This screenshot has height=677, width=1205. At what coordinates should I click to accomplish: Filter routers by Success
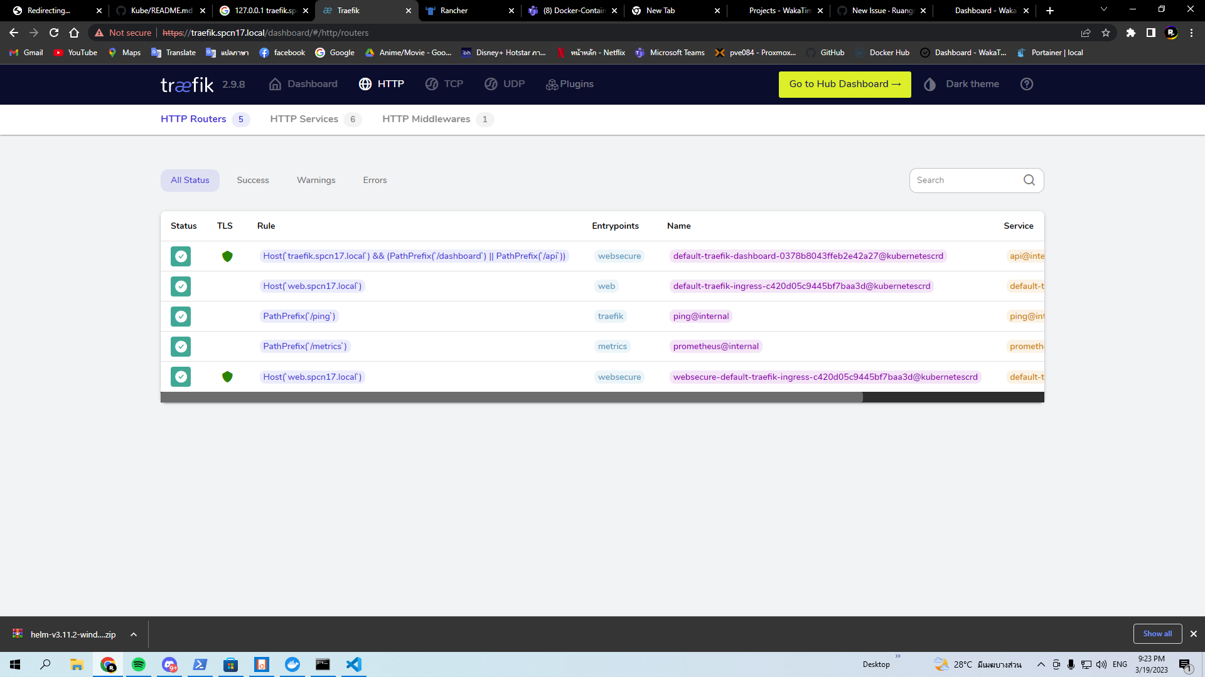253,181
